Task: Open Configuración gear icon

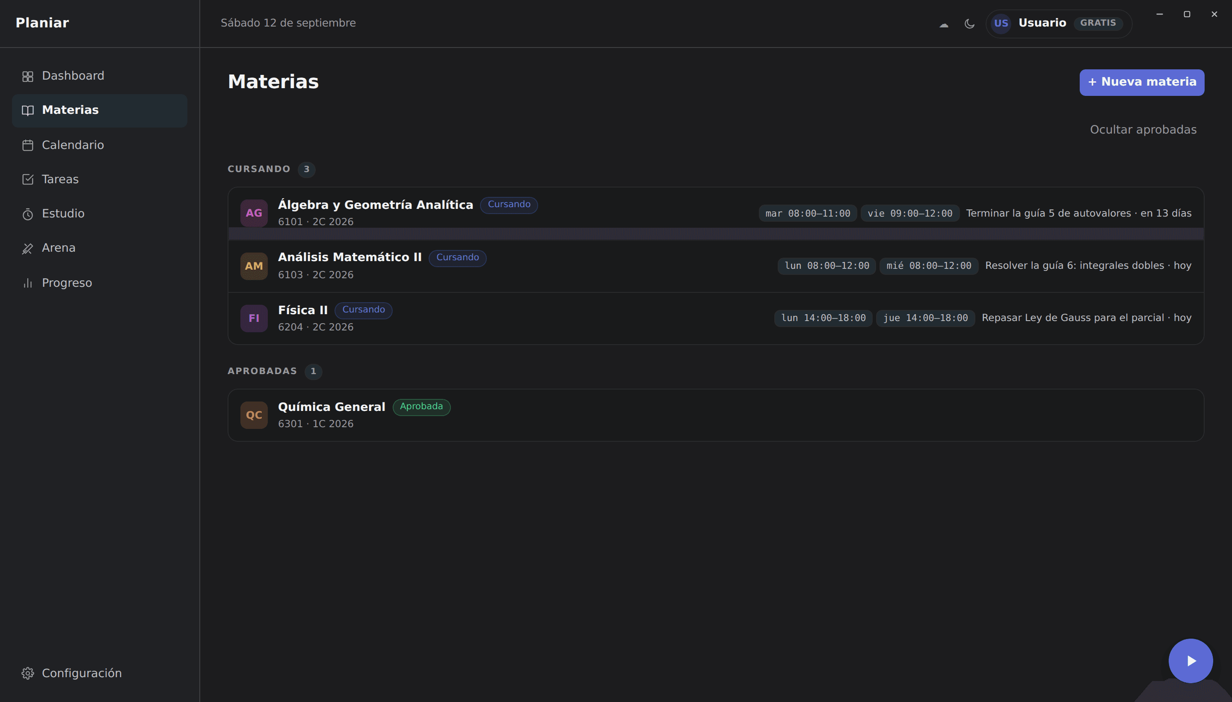Action: coord(28,673)
